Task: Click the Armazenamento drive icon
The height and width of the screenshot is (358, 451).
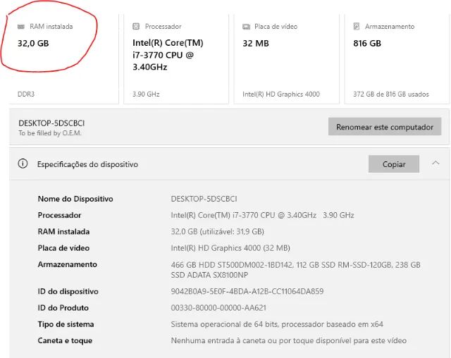Action: tap(357, 27)
